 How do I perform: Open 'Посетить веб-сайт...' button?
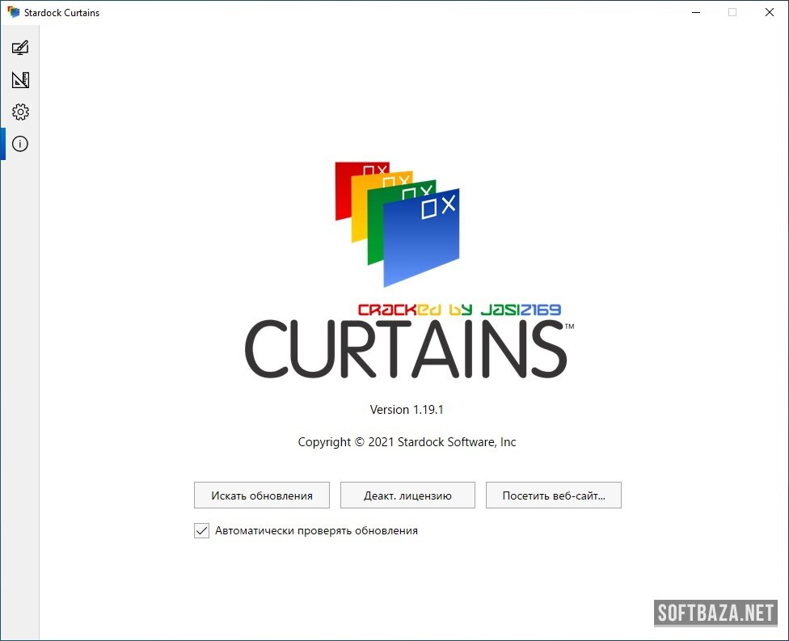pyautogui.click(x=553, y=496)
